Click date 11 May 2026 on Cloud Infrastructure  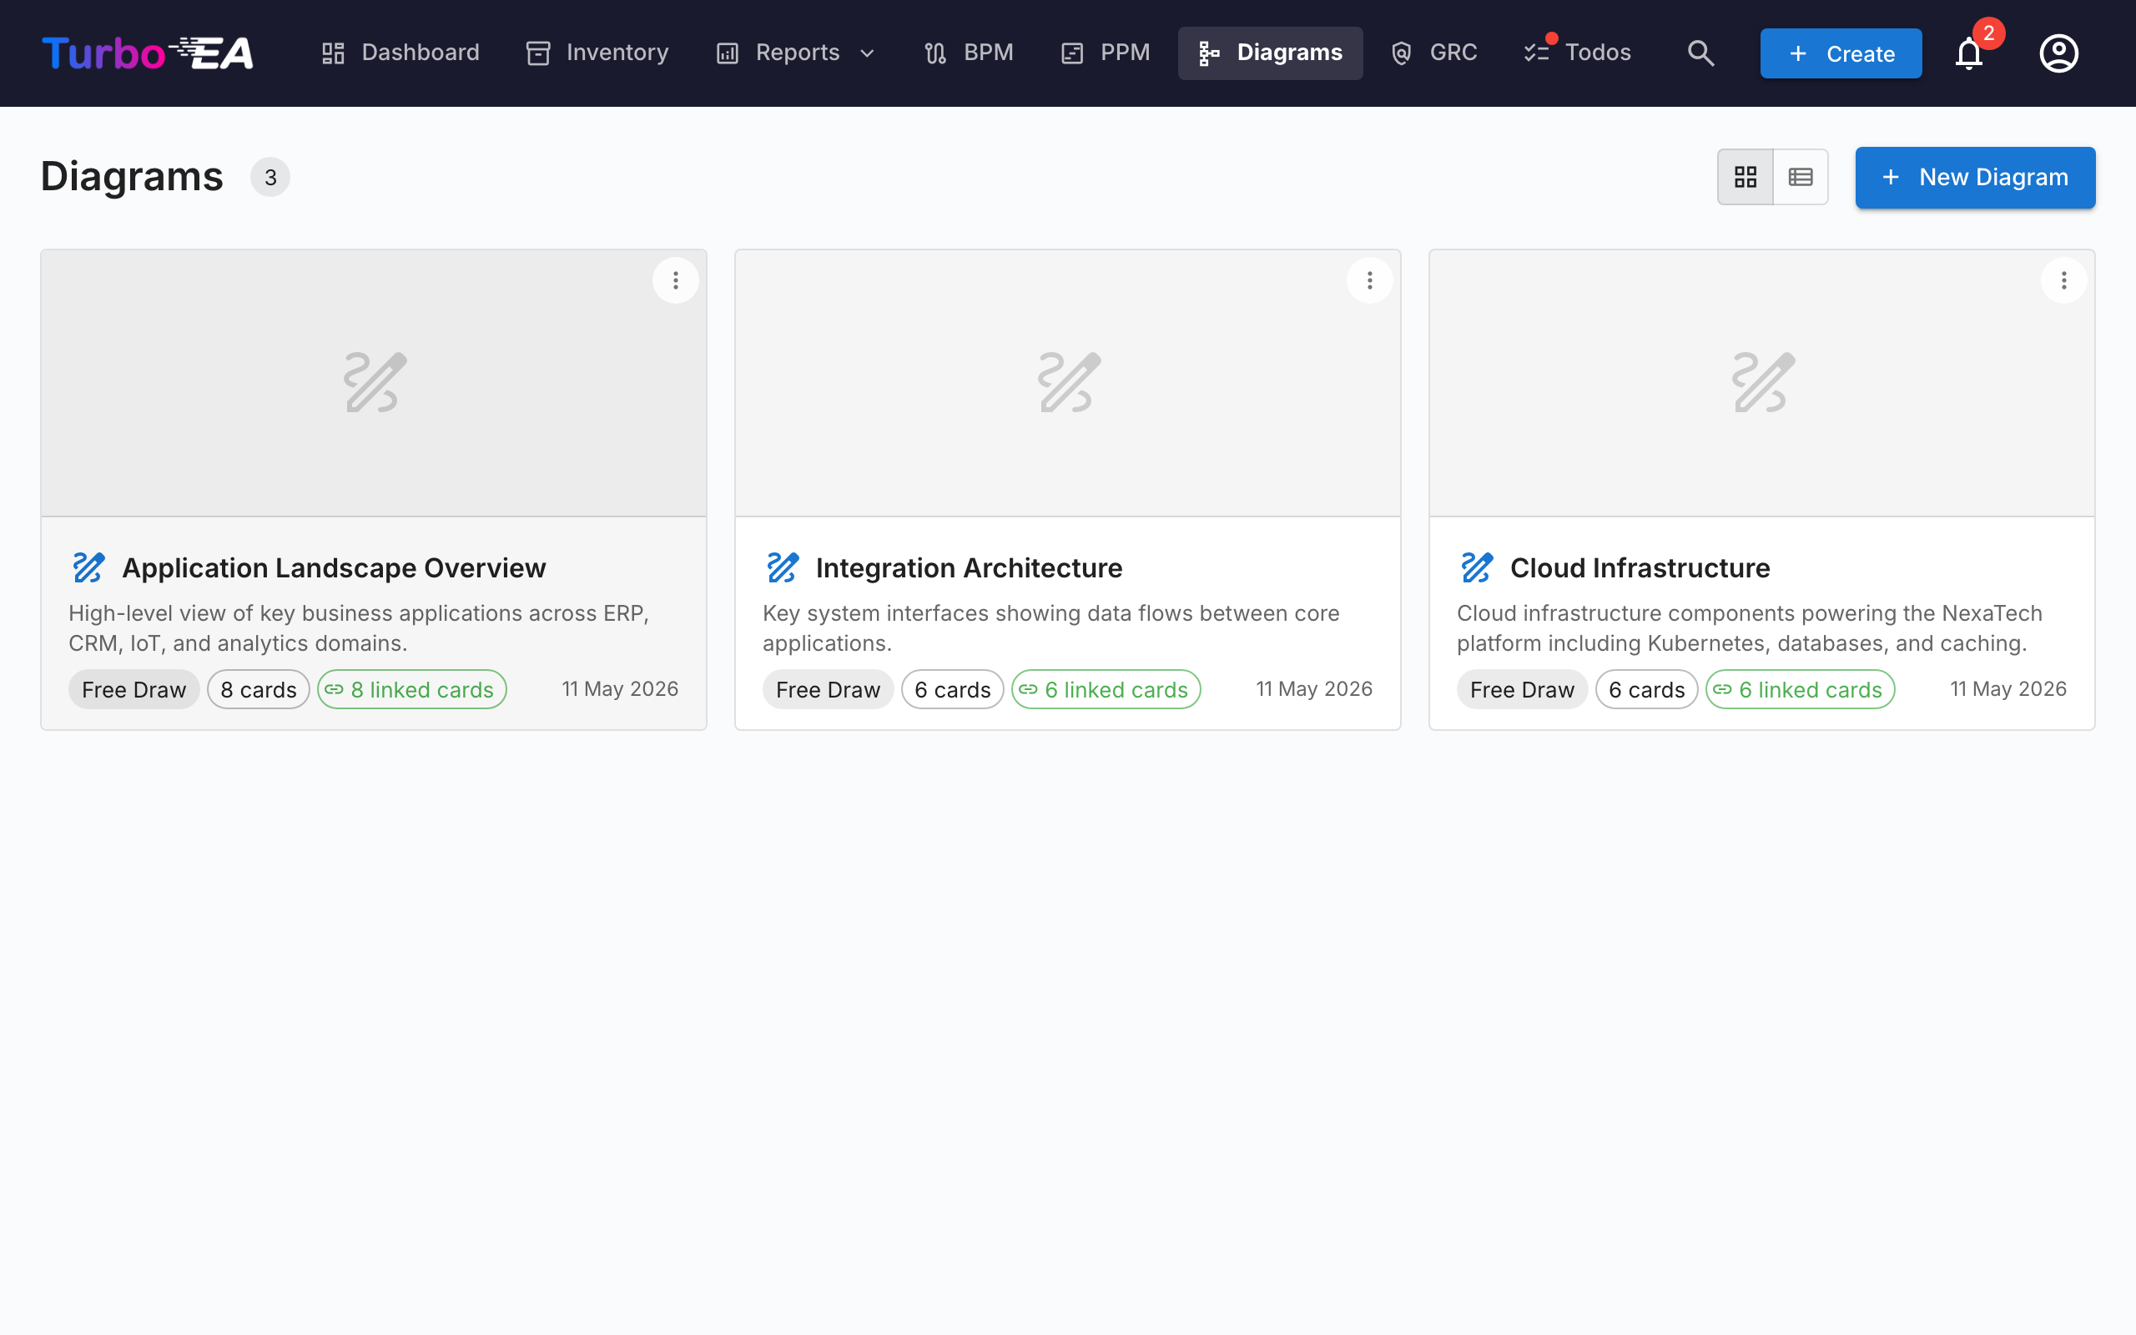pos(2009,688)
